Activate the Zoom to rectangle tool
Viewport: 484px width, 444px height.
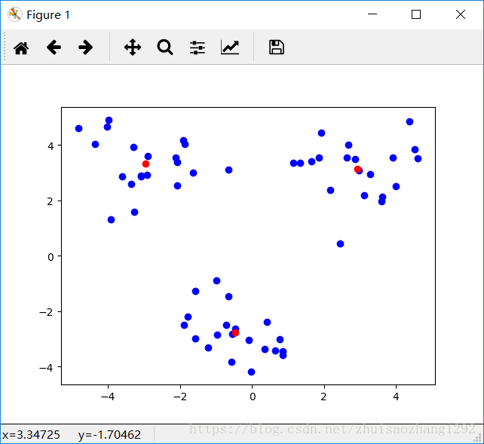pyautogui.click(x=165, y=47)
